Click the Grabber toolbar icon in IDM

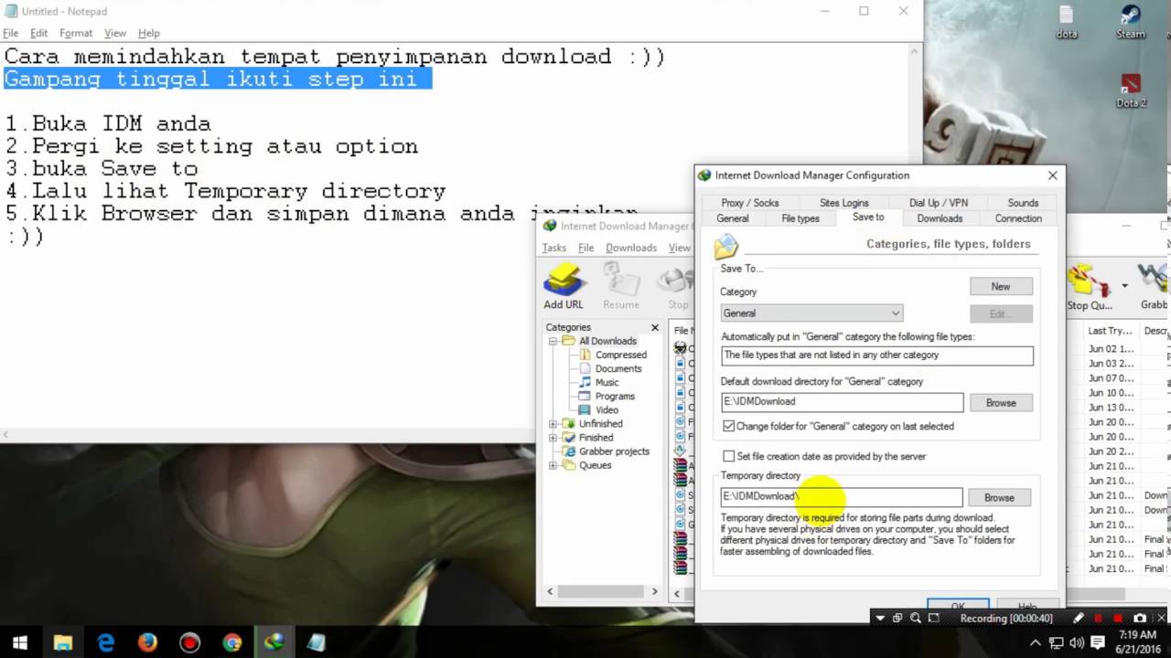tap(1153, 287)
